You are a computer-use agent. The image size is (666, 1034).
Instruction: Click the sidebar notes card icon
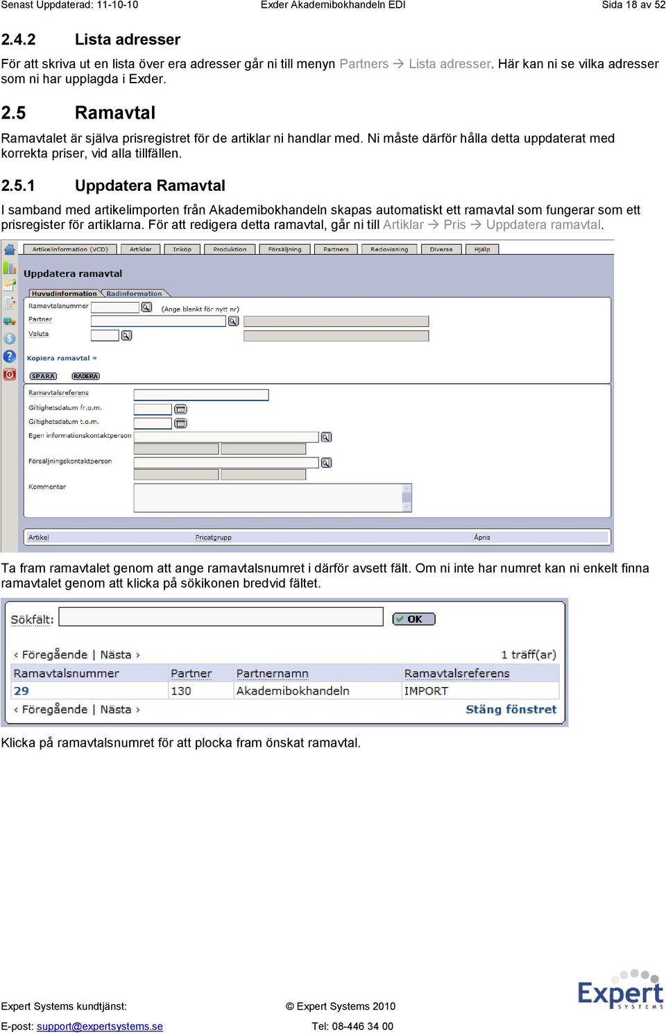[10, 285]
